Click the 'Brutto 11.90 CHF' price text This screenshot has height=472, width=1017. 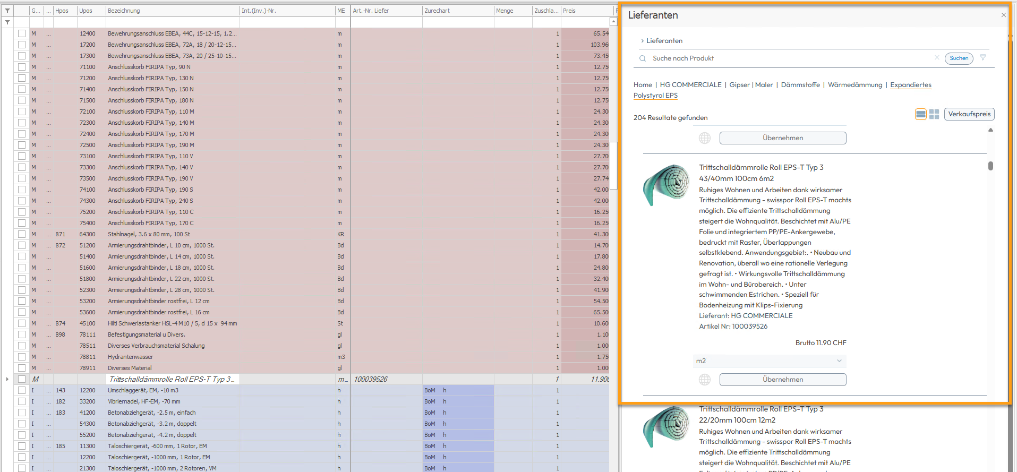(x=821, y=343)
